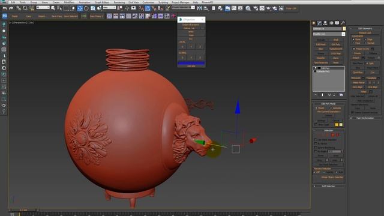Open the Display tab in command panel
The height and width of the screenshot is (216, 384).
337,23
